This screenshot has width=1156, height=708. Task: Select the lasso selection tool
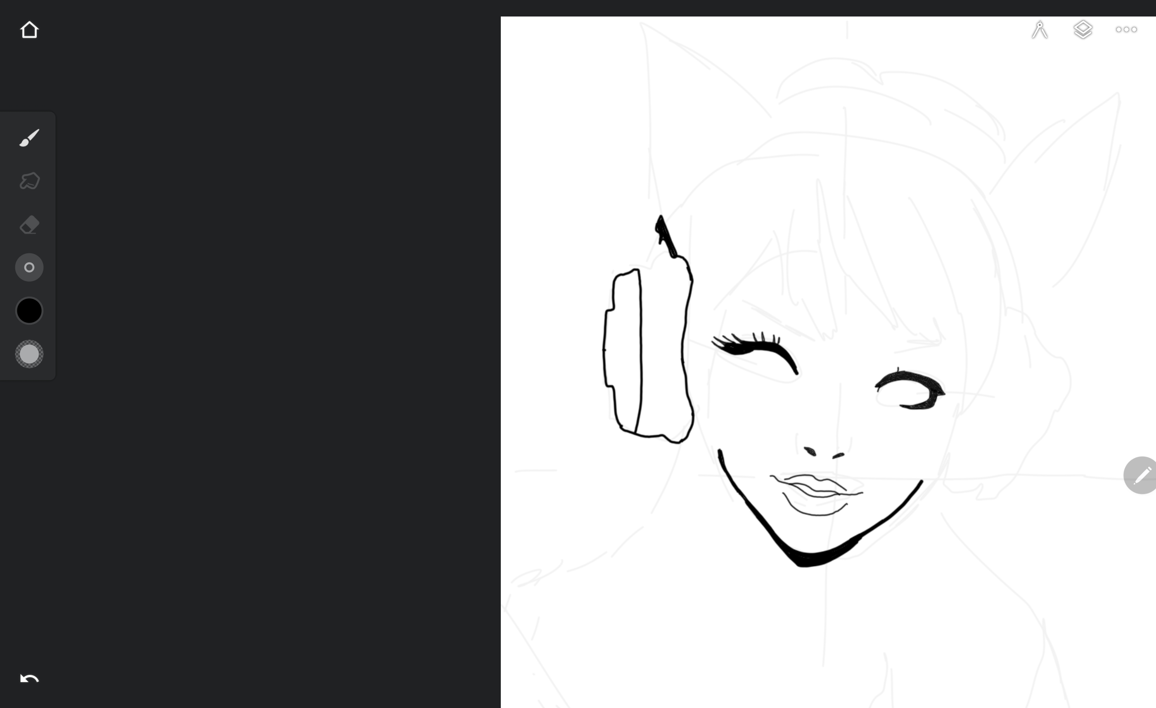coord(29,181)
